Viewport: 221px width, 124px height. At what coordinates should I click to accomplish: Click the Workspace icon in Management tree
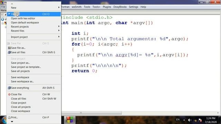pyautogui.click(x=2, y=19)
